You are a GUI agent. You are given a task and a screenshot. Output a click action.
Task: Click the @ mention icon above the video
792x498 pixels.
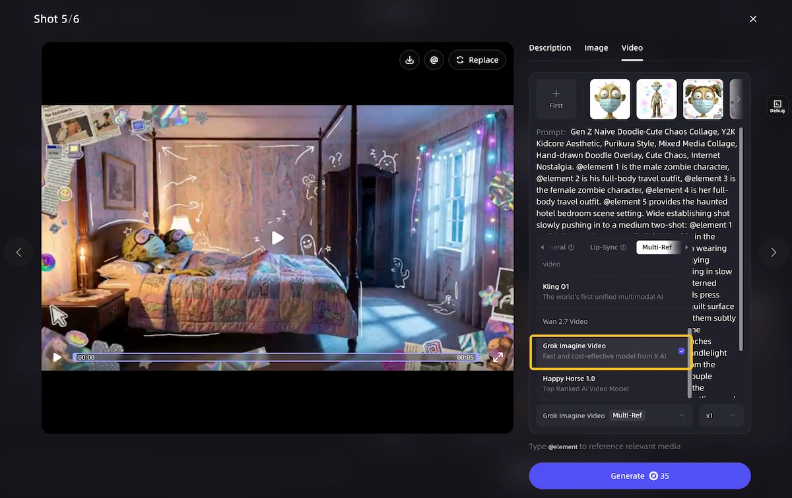click(434, 60)
